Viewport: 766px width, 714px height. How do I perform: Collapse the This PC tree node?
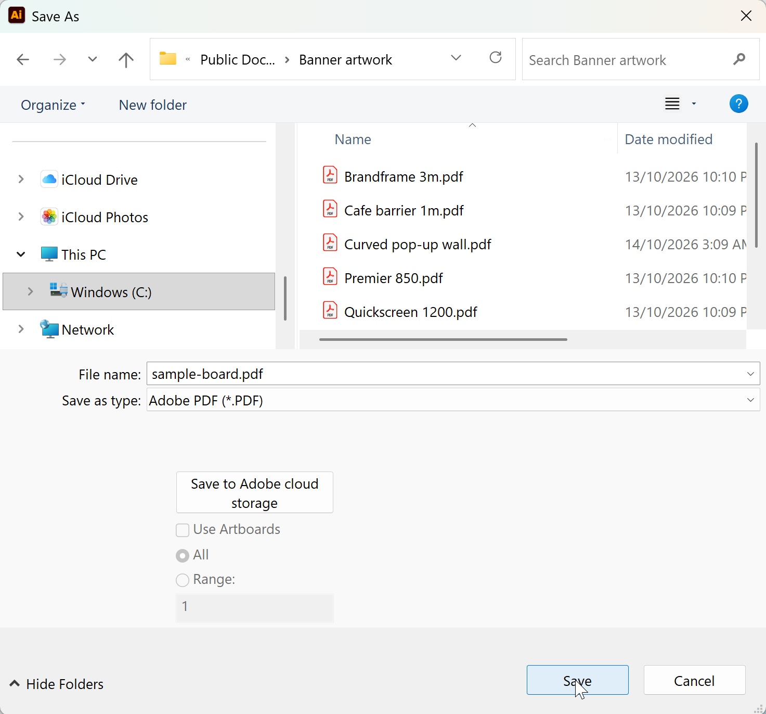click(21, 254)
